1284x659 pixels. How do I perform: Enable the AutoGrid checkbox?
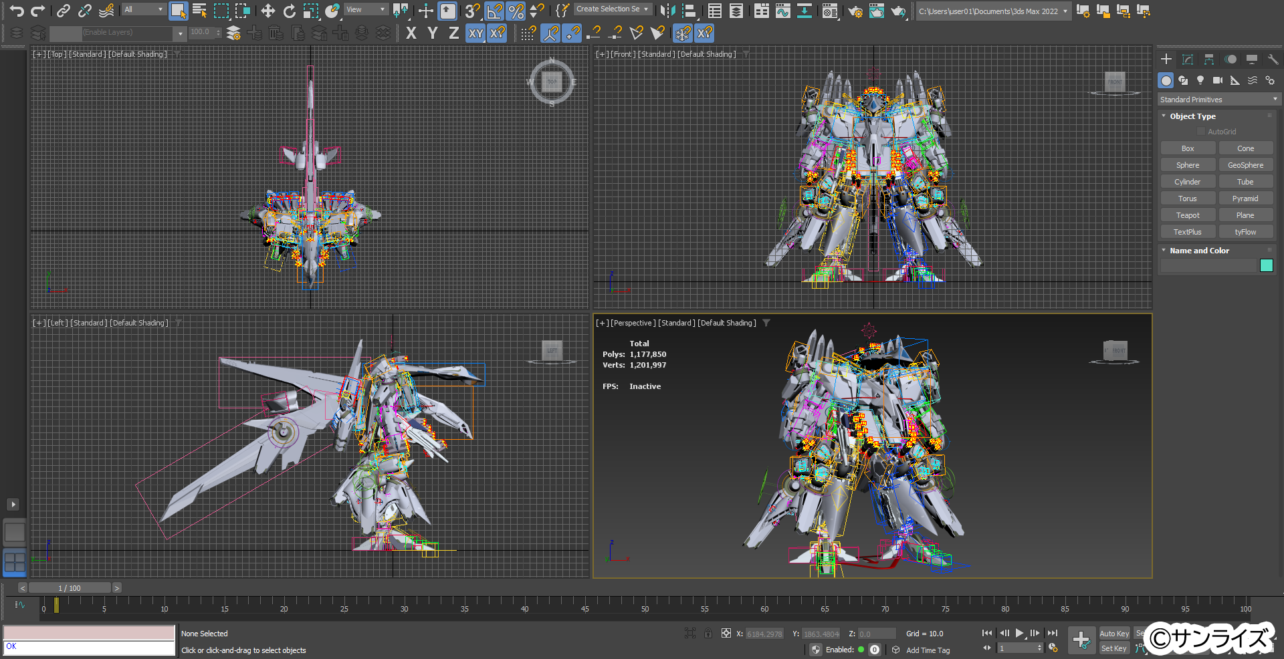1201,132
